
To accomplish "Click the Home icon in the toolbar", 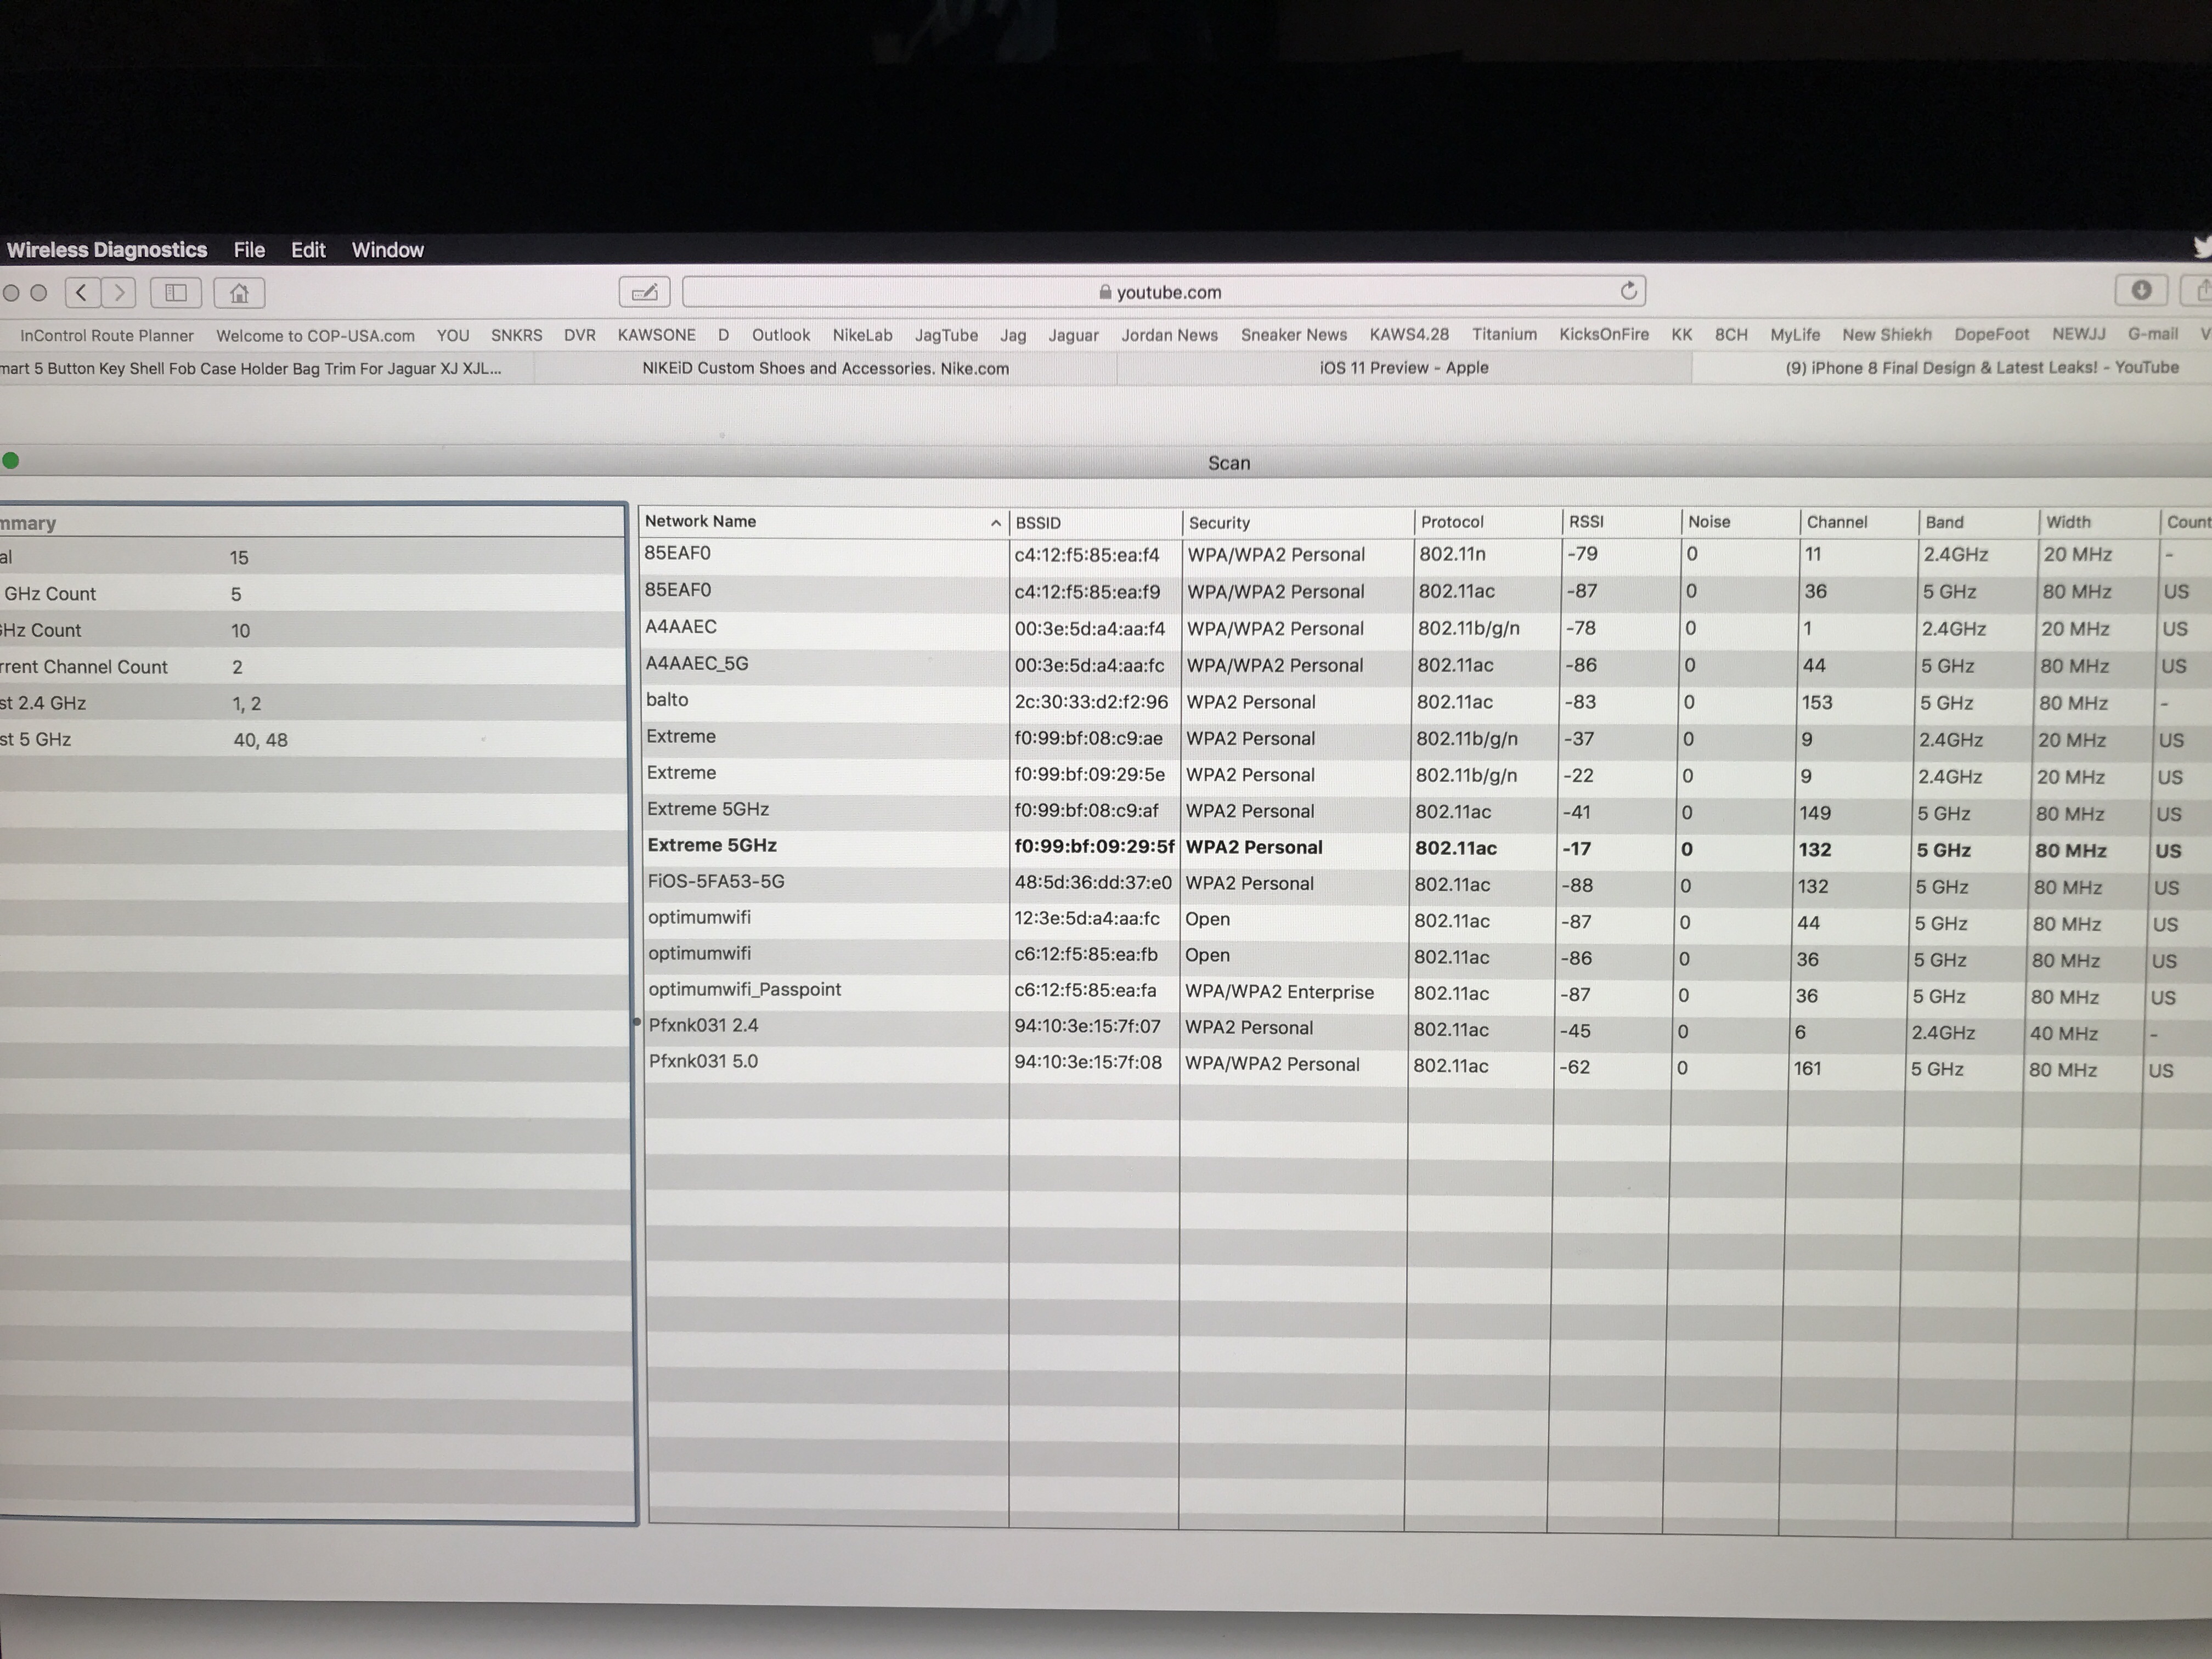I will [239, 292].
